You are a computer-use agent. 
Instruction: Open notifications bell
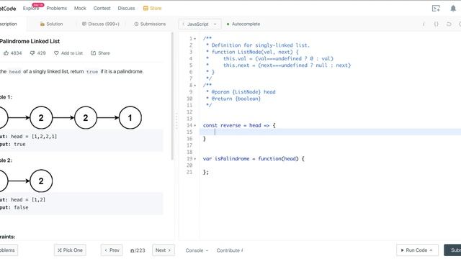(x=453, y=8)
